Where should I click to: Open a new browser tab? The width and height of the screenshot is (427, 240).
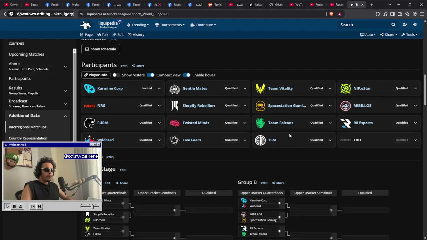371,5
